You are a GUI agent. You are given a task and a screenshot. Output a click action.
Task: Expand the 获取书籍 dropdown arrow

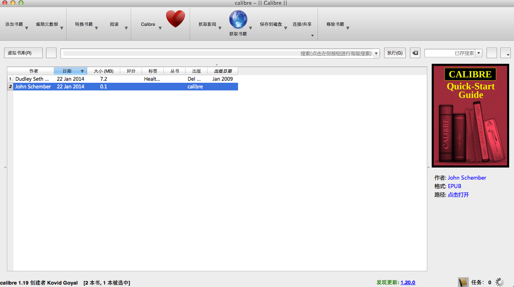251,28
